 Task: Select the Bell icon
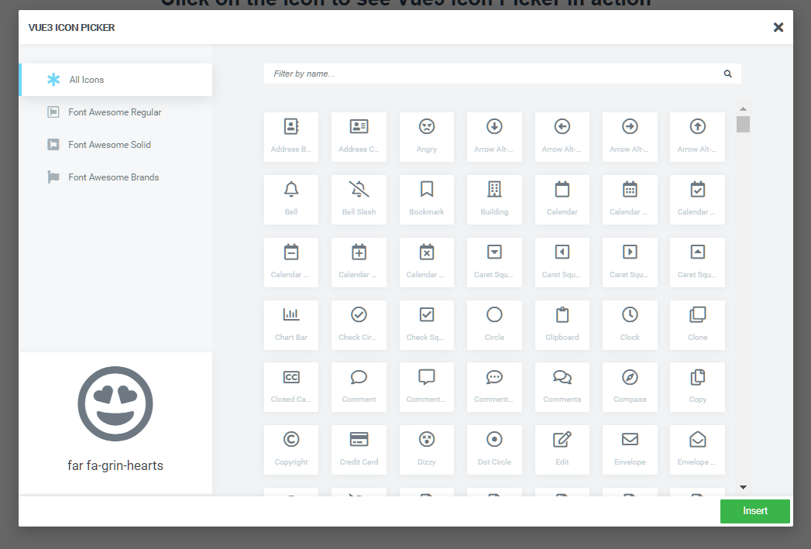290,199
